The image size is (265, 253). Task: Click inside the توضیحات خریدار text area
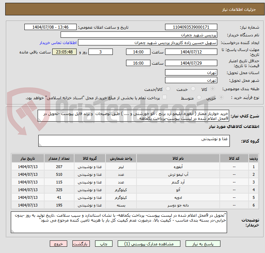119,222
